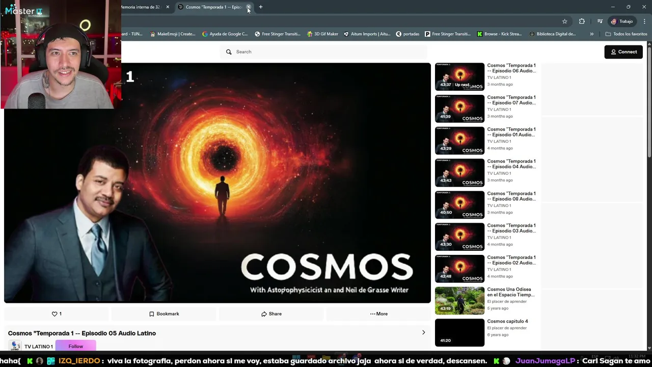Open the Ayuda de Google bookmark

tap(225, 34)
